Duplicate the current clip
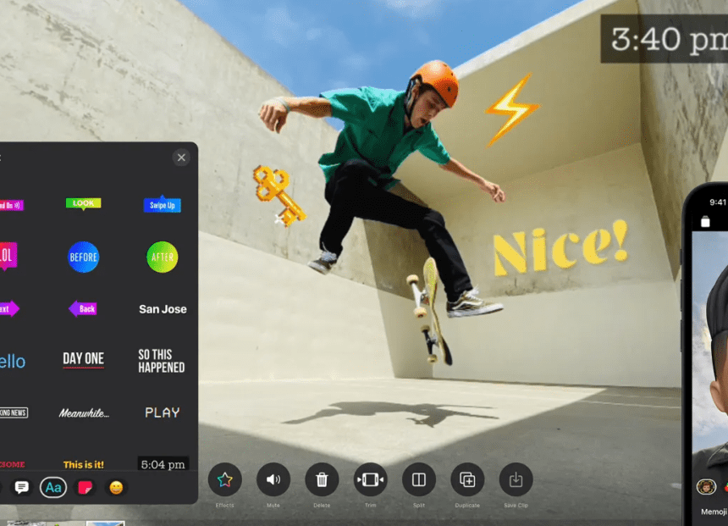The width and height of the screenshot is (728, 526). [x=467, y=479]
